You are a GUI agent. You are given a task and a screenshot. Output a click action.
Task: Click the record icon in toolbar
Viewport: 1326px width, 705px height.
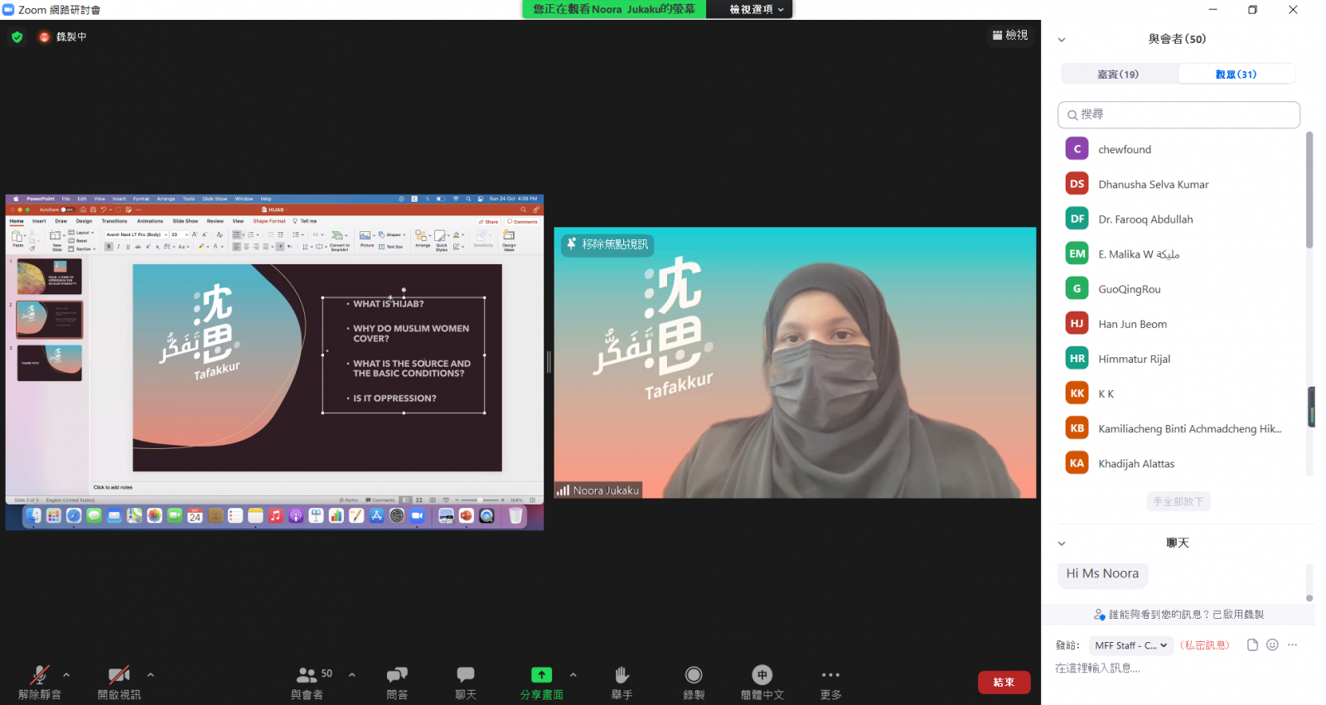(694, 675)
